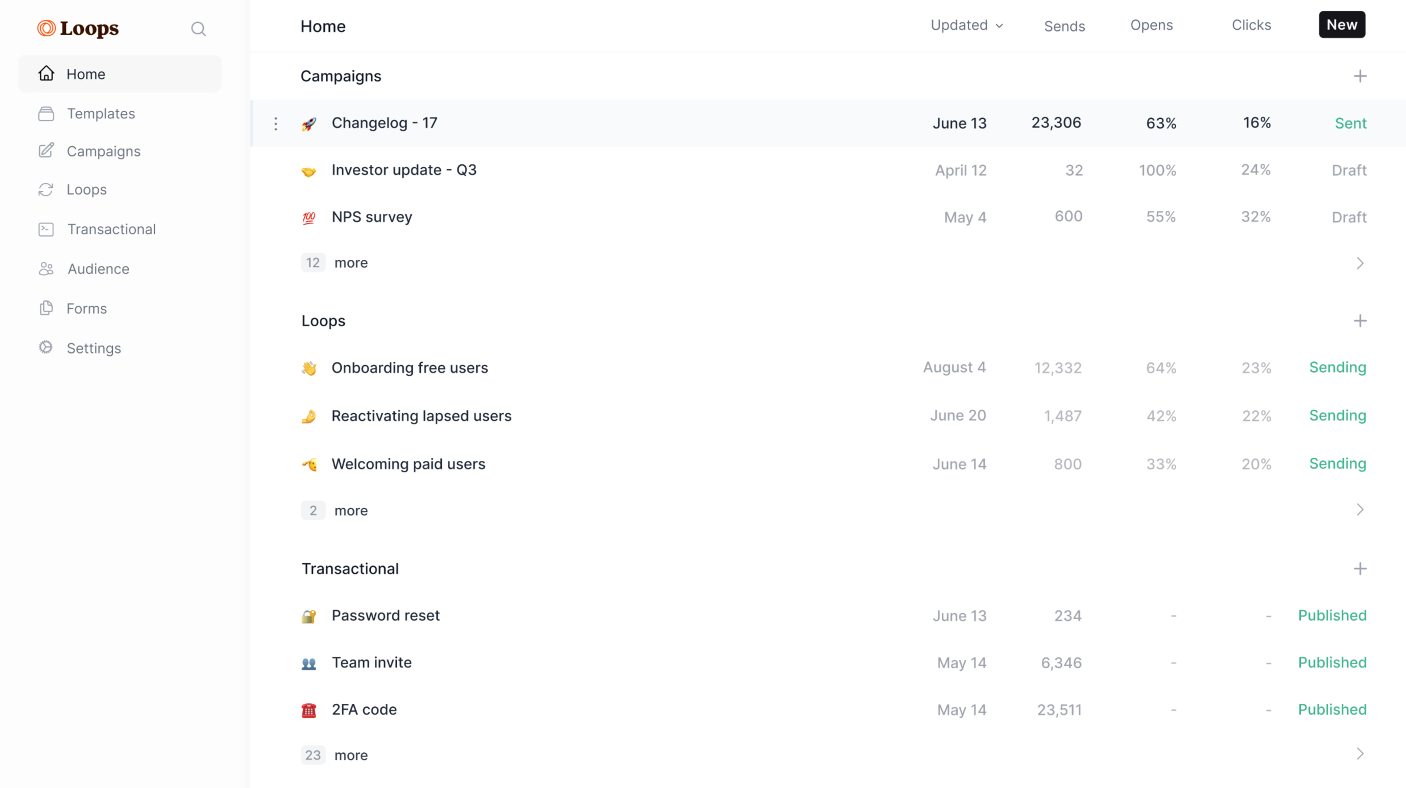This screenshot has height=788, width=1406.
Task: Sort the list by the Opens column
Action: [1152, 25]
